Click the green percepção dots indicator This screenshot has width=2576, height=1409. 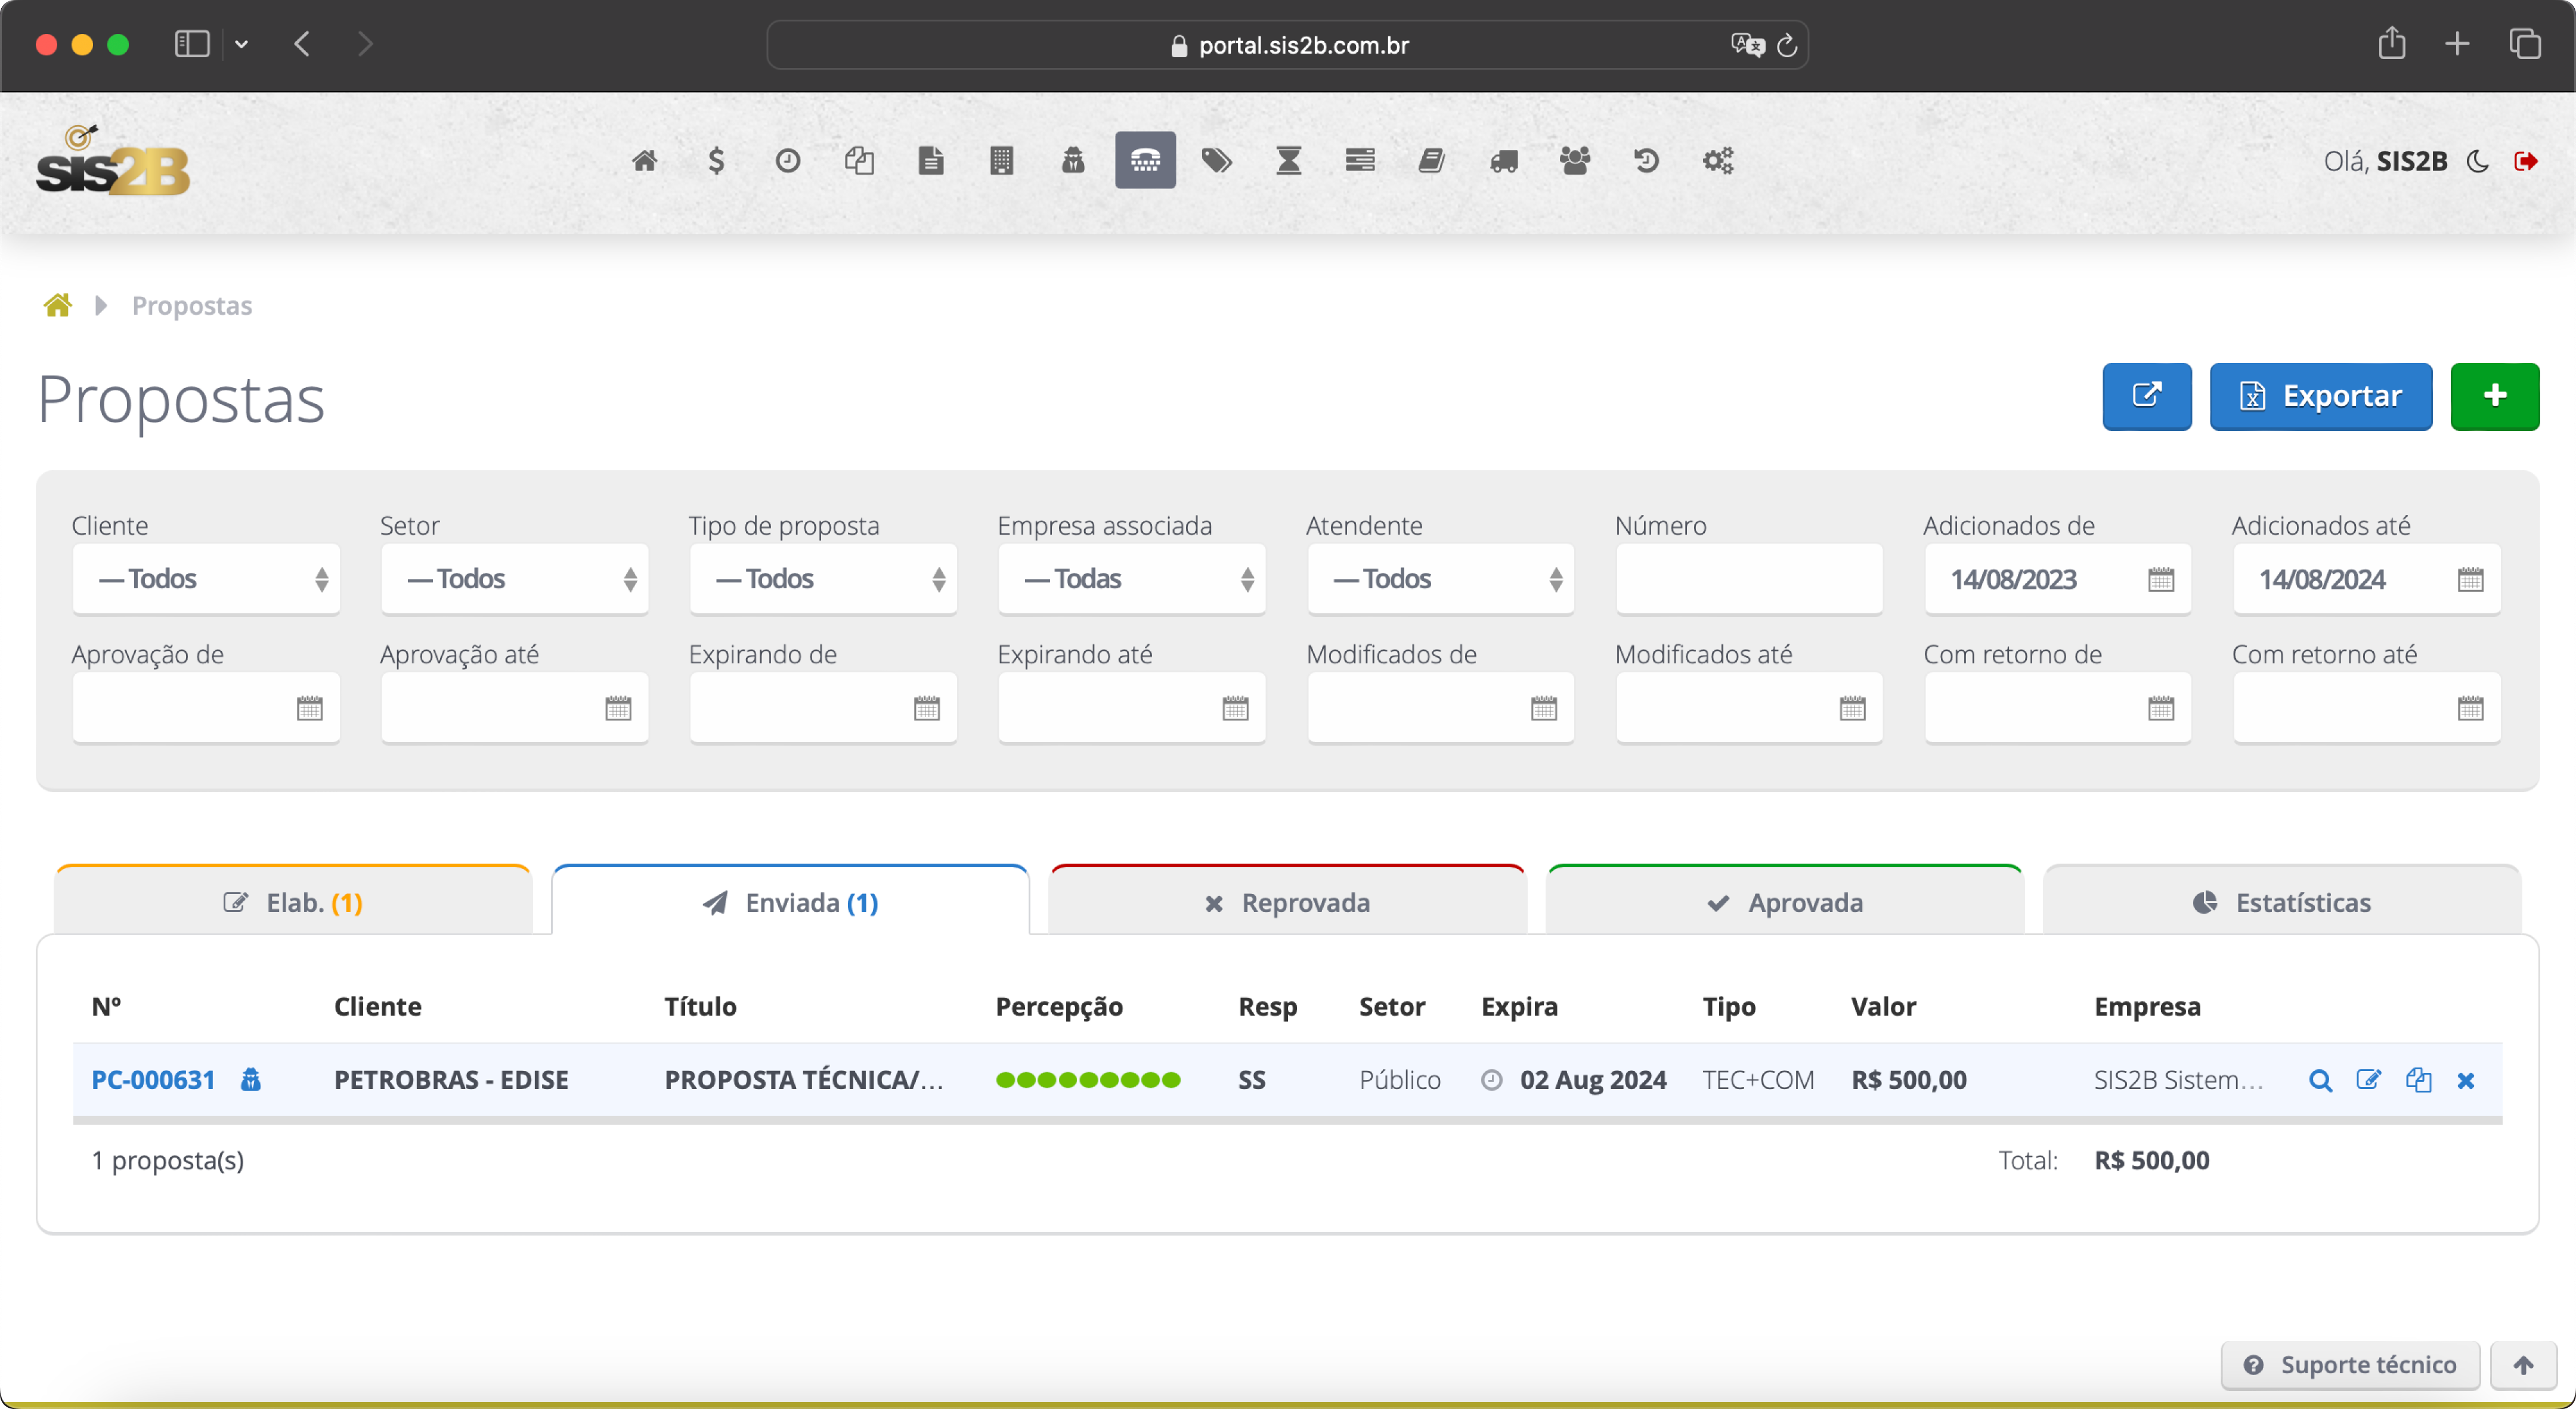pos(1088,1080)
